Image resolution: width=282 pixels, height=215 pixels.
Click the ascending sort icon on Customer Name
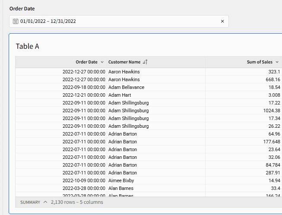click(x=145, y=62)
